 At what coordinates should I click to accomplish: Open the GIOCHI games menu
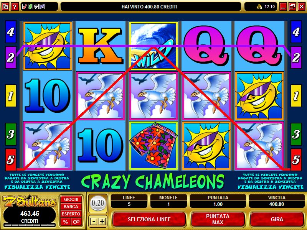tap(71, 199)
